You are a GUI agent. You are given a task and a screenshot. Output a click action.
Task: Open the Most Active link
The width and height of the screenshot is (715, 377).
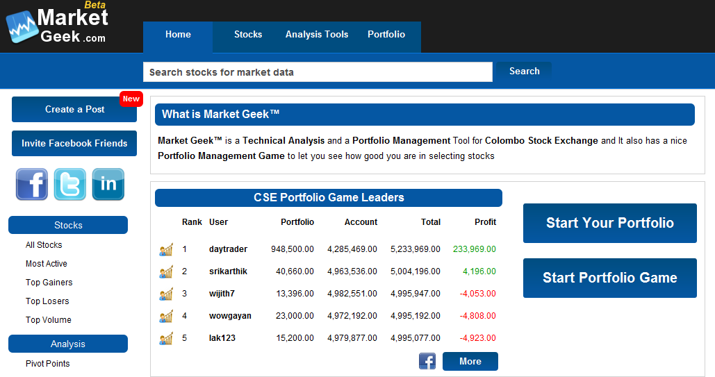[x=47, y=264]
